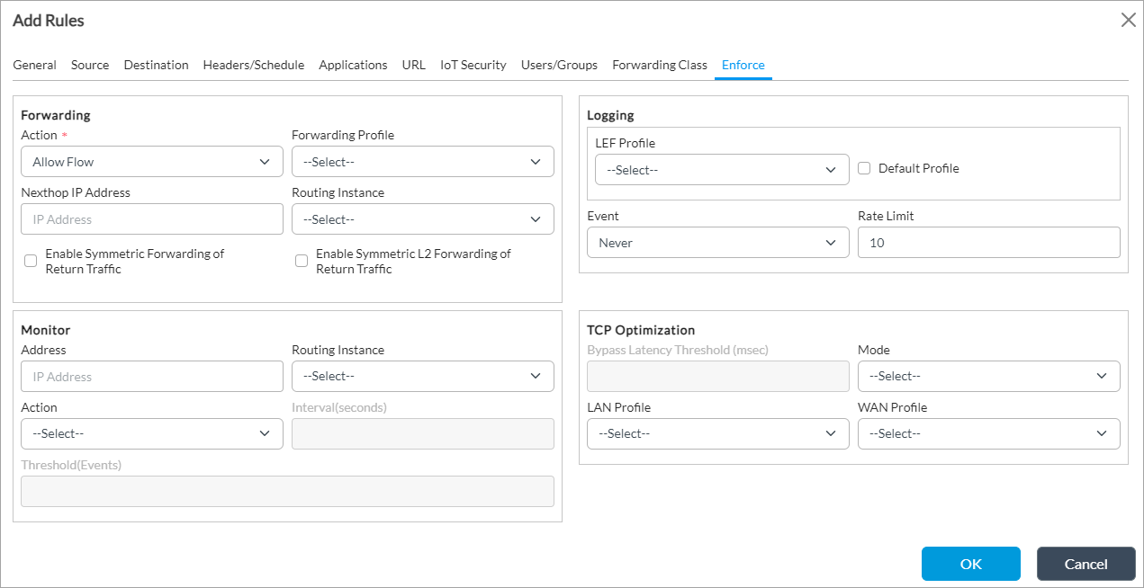Switch to the General tab

click(34, 65)
